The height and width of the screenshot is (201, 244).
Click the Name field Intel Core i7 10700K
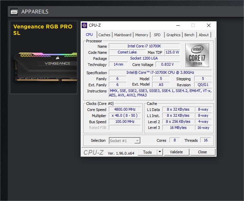click(144, 46)
